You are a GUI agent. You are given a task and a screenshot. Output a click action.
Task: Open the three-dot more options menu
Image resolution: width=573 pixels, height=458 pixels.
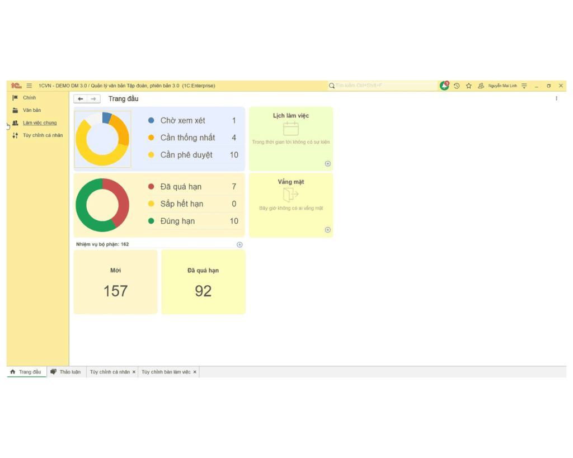pos(556,98)
